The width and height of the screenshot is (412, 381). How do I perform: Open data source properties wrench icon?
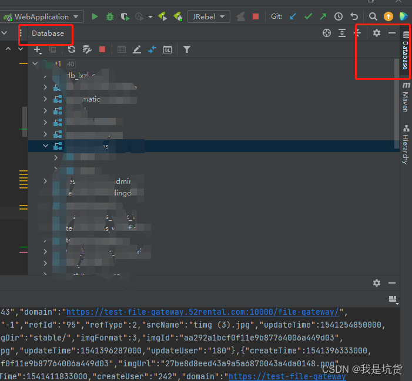pyautogui.click(x=87, y=49)
